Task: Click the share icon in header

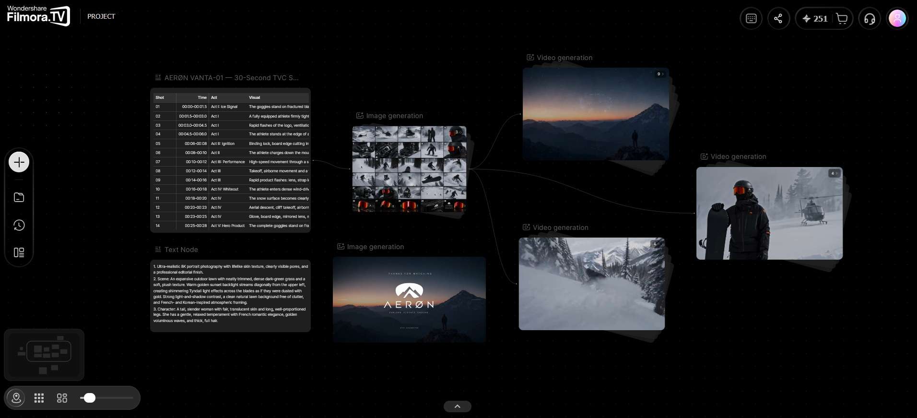Action: click(778, 19)
